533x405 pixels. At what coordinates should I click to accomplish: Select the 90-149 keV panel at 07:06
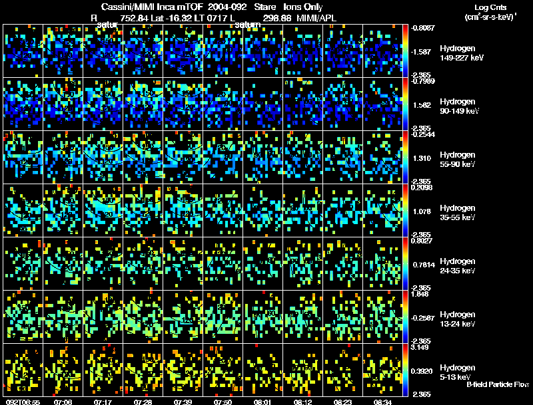coord(63,104)
